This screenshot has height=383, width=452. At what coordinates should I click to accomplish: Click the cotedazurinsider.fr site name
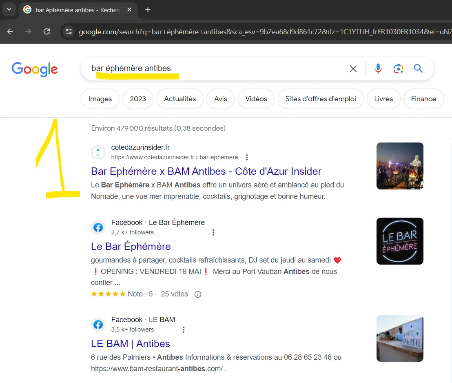140,147
